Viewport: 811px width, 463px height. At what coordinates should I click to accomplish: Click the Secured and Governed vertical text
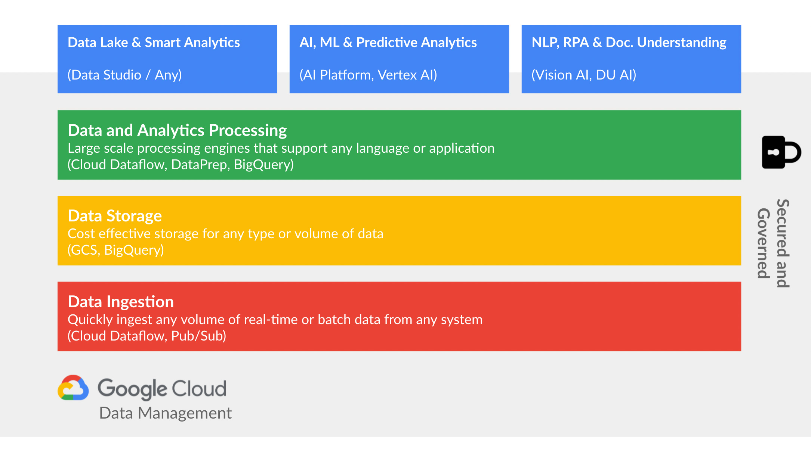coord(773,243)
